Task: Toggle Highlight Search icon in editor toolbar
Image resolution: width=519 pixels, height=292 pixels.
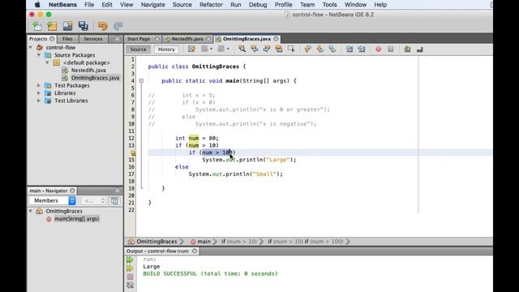Action: pos(279,49)
